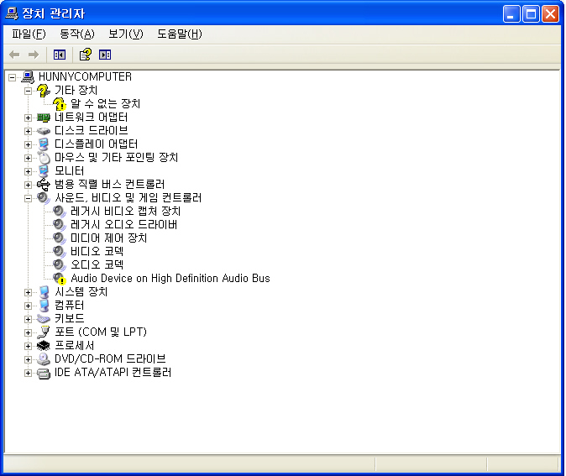Click the display adapter icon
The width and height of the screenshot is (566, 476).
pos(44,144)
